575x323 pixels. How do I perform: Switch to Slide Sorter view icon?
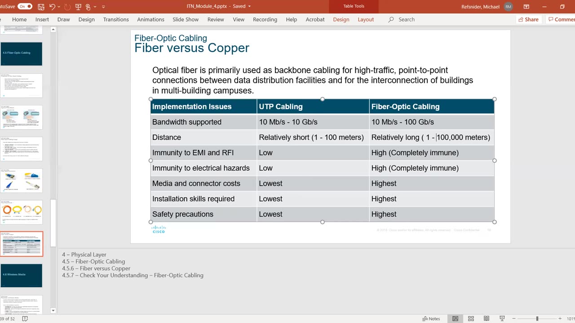(471, 319)
